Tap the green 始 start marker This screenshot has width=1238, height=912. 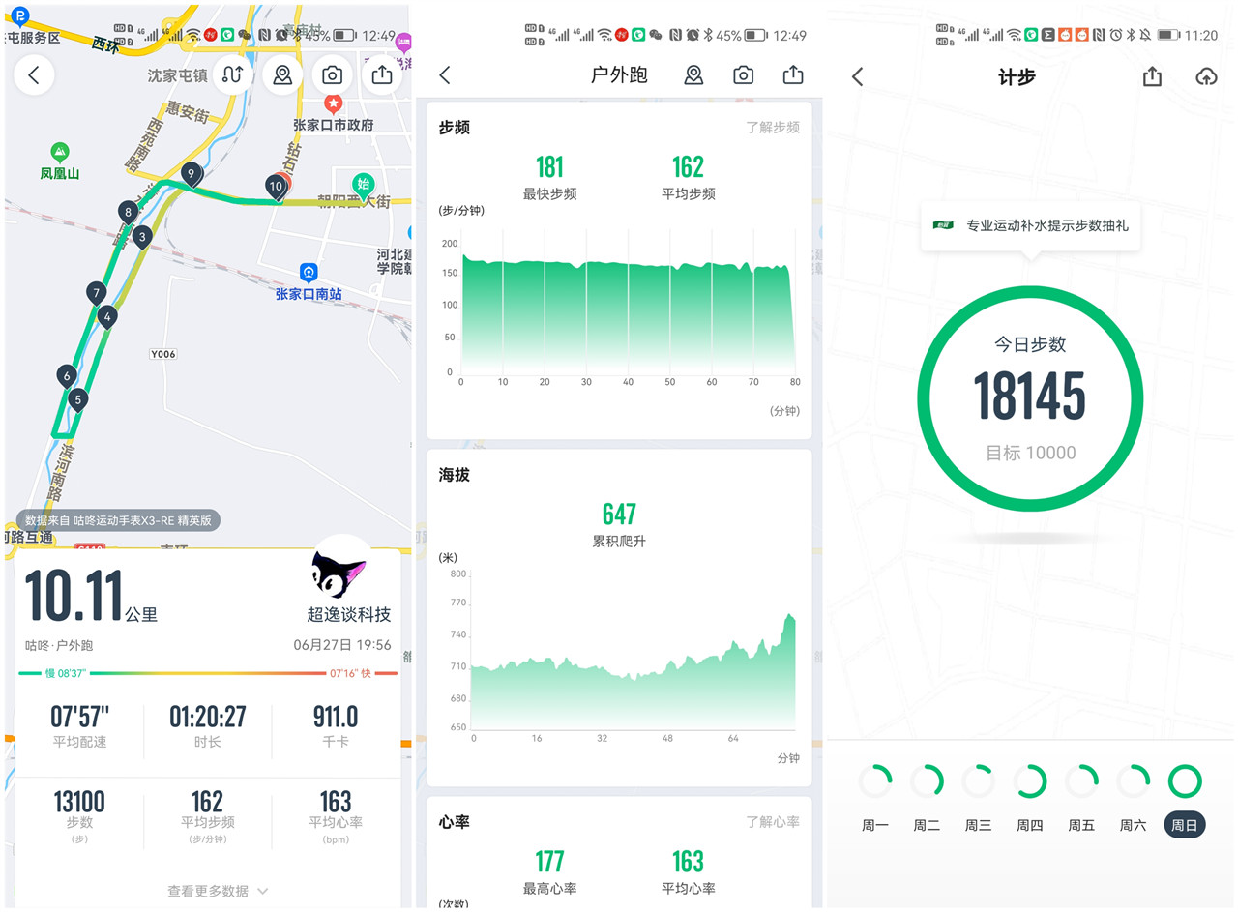(364, 185)
